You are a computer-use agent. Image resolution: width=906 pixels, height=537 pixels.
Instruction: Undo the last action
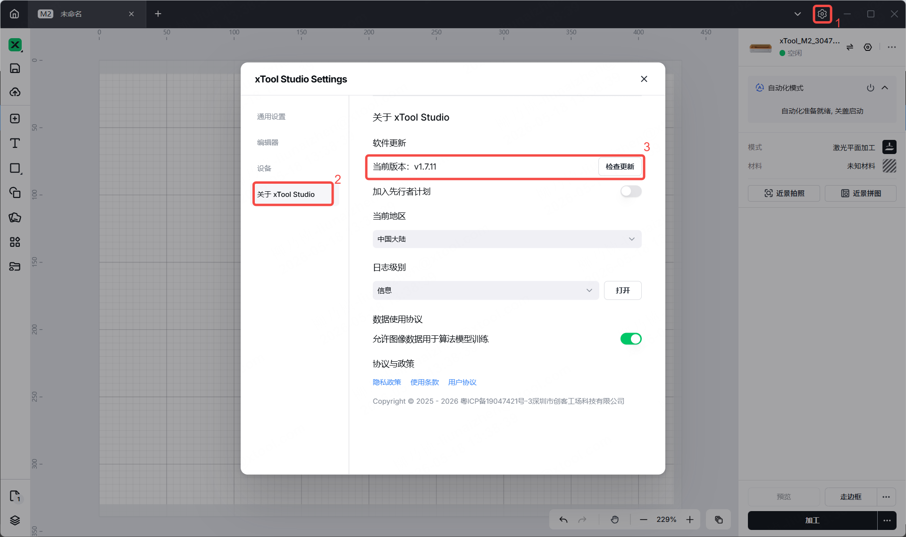[x=563, y=520]
